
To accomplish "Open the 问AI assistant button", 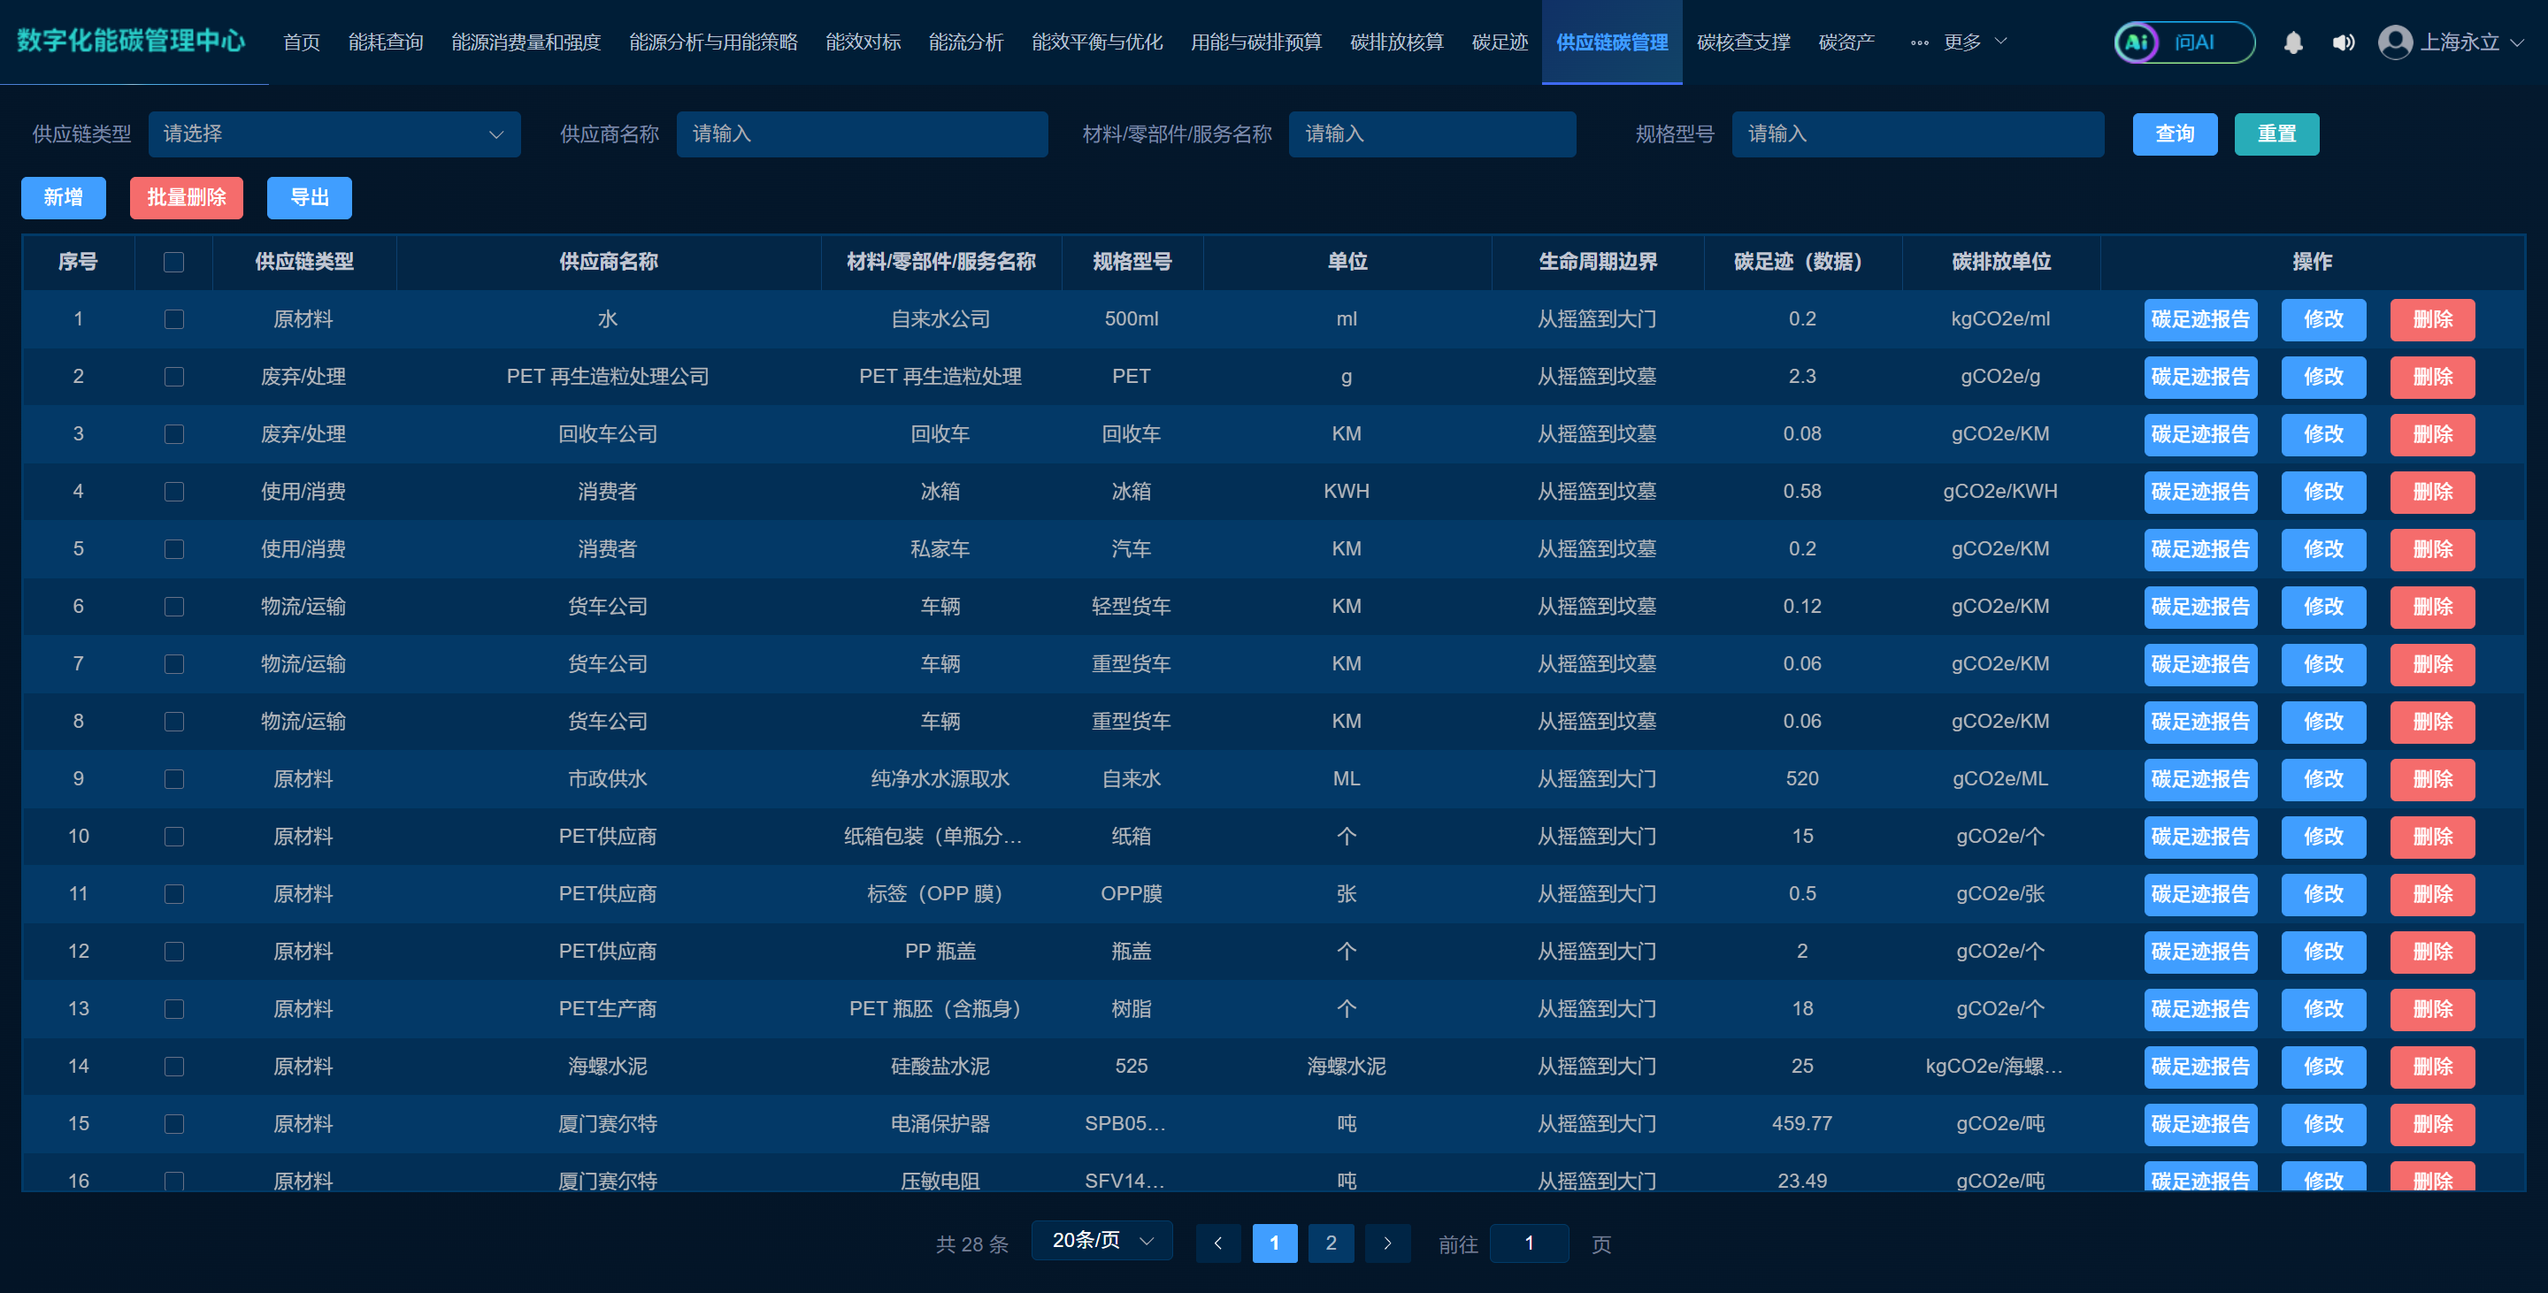I will 2184,42.
